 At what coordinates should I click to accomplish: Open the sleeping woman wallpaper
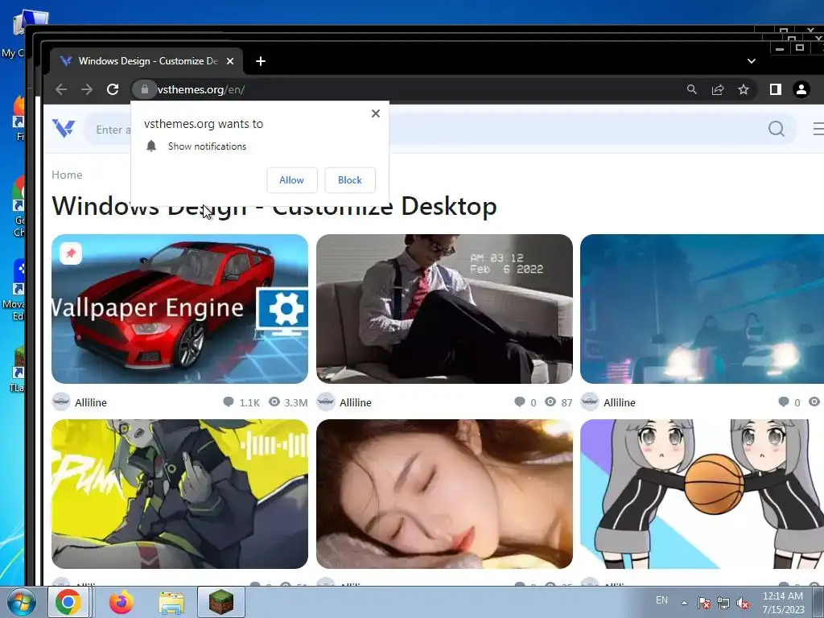tap(444, 494)
